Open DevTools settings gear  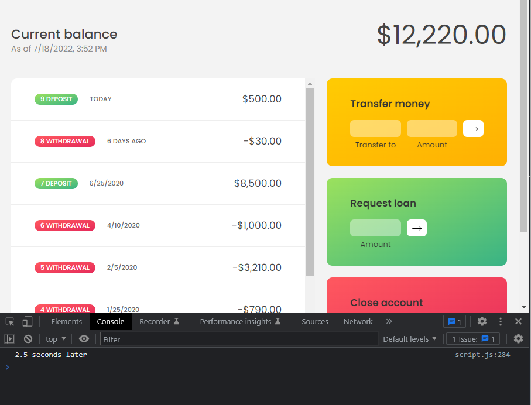coord(482,321)
